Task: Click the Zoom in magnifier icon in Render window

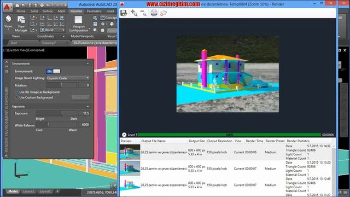Action: 134,13
